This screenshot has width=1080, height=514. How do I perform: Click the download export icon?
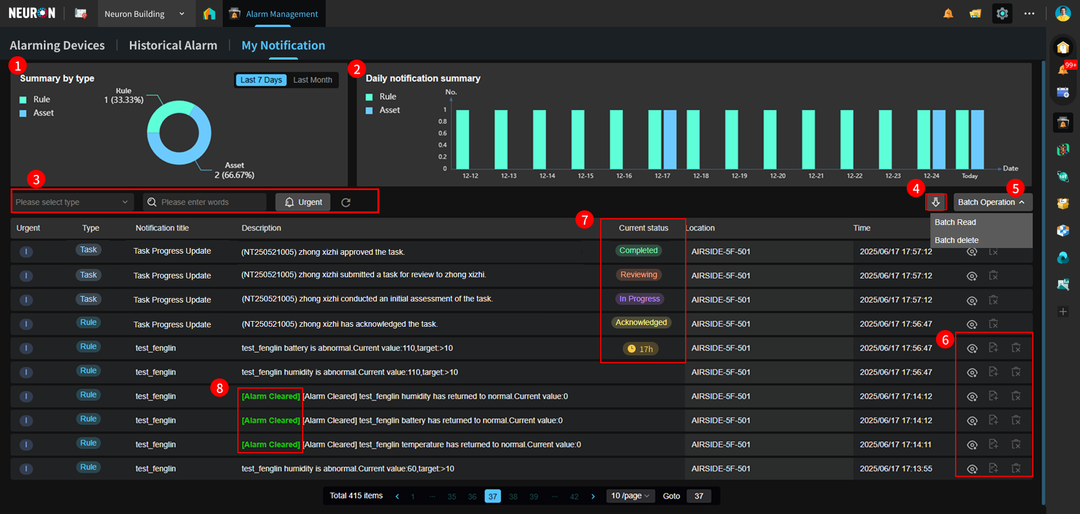[935, 202]
